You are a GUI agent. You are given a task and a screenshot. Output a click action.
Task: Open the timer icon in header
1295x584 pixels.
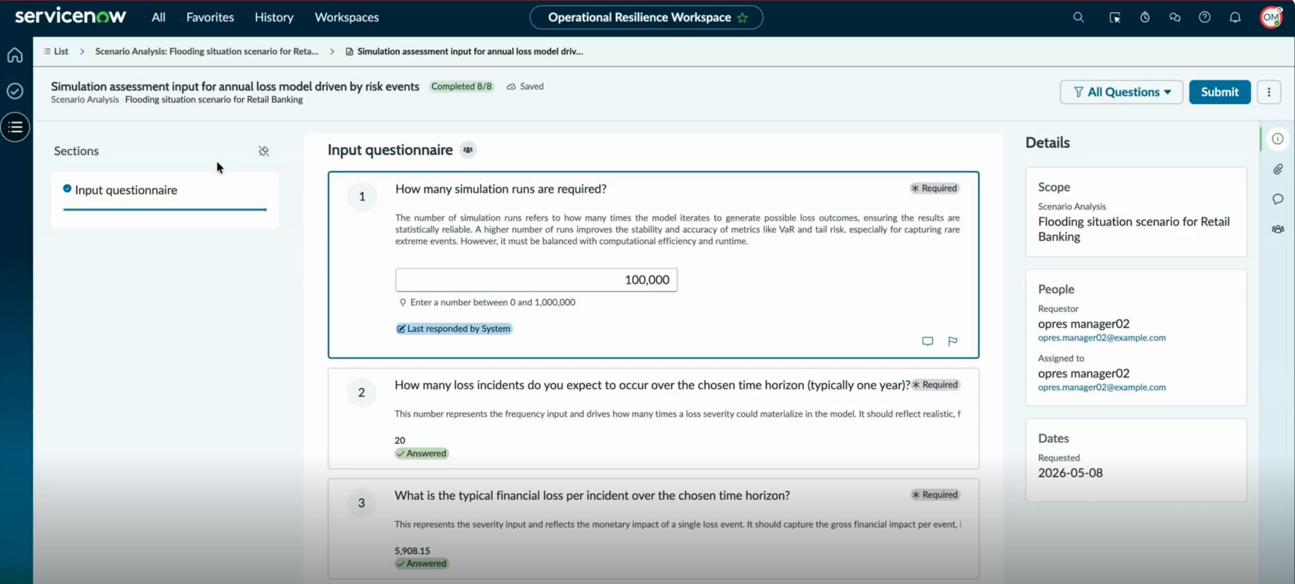coord(1145,17)
